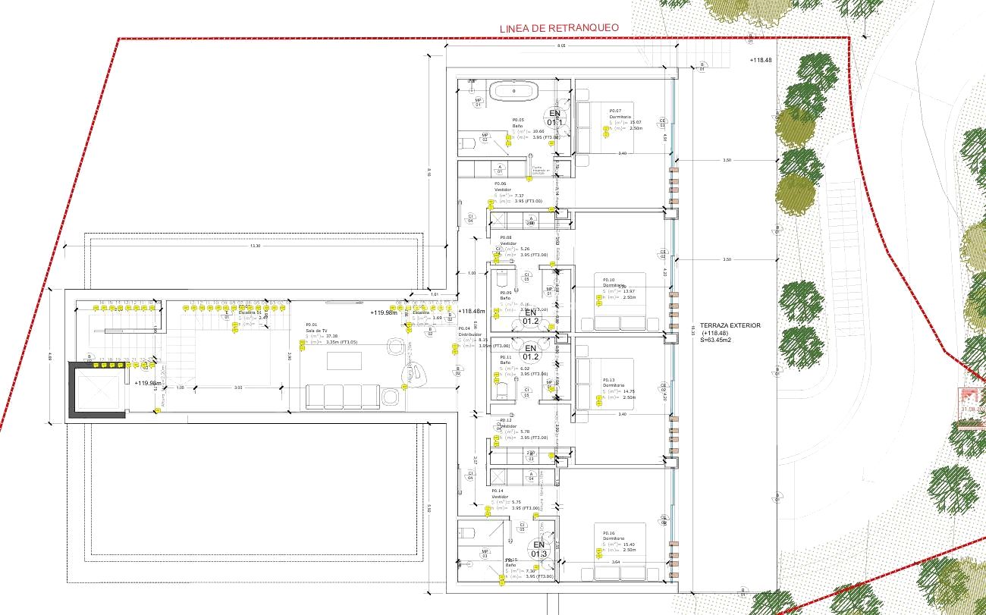The width and height of the screenshot is (986, 615).
Task: Click the P0.04 Distribuidor label
Action: pos(470,331)
